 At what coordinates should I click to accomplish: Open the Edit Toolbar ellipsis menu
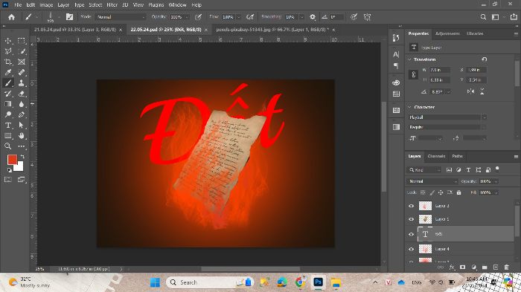point(22,146)
